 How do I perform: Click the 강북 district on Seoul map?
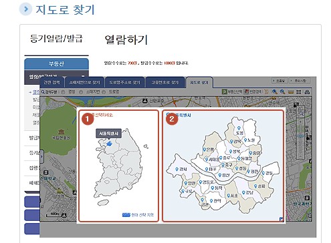pyautogui.click(x=235, y=142)
